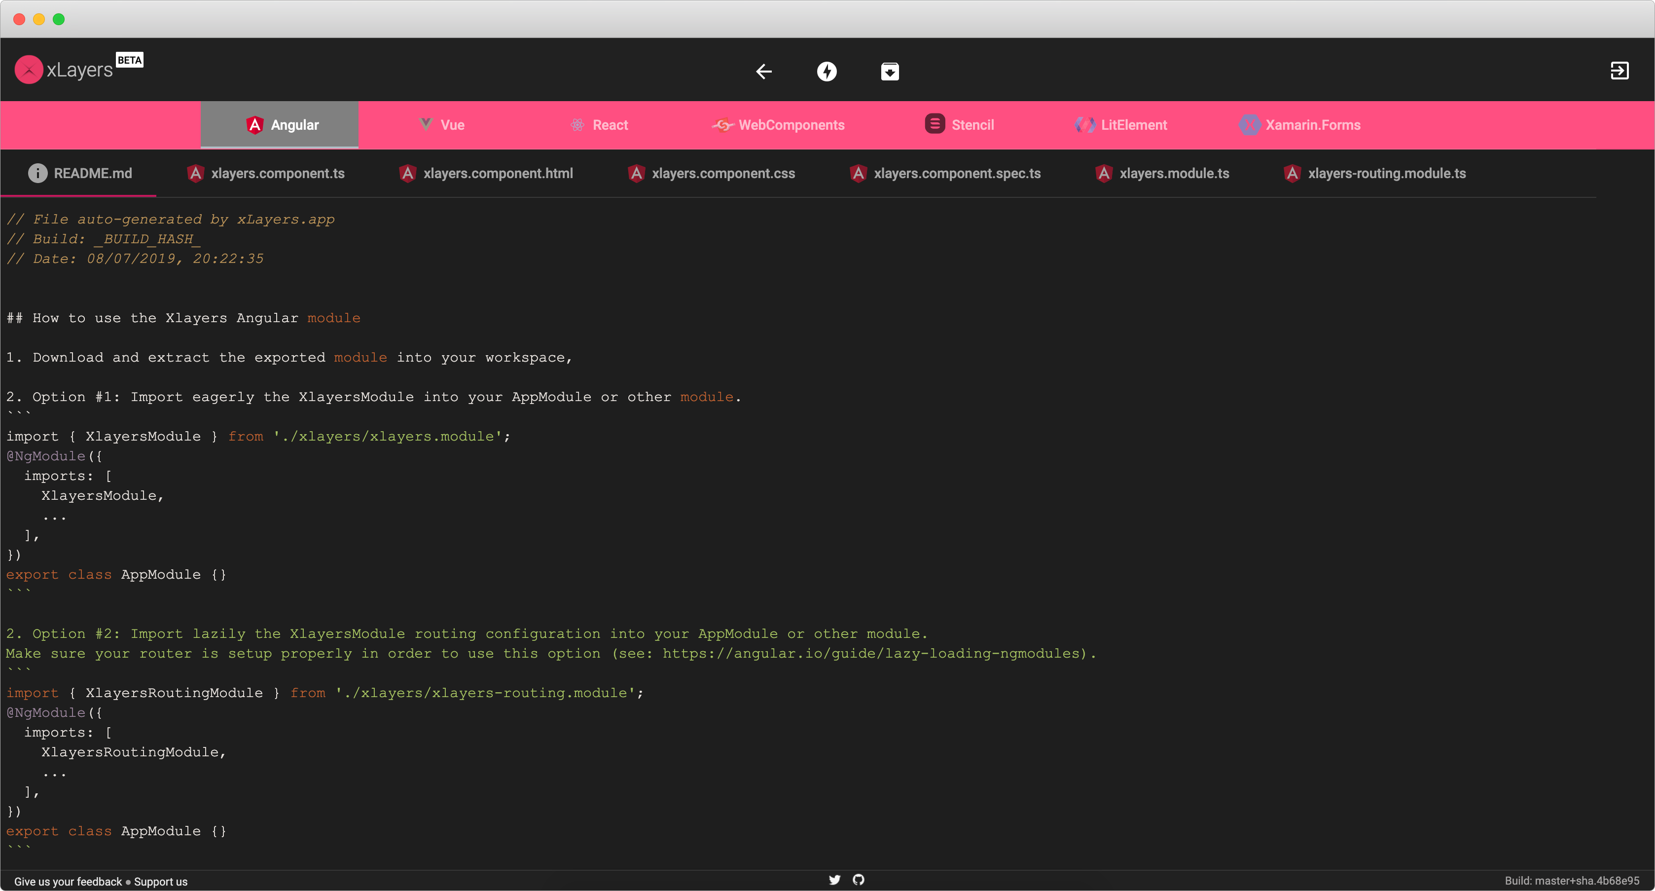
Task: Click the 'How to use the Xlayers Angular module' heading
Action: 184,318
